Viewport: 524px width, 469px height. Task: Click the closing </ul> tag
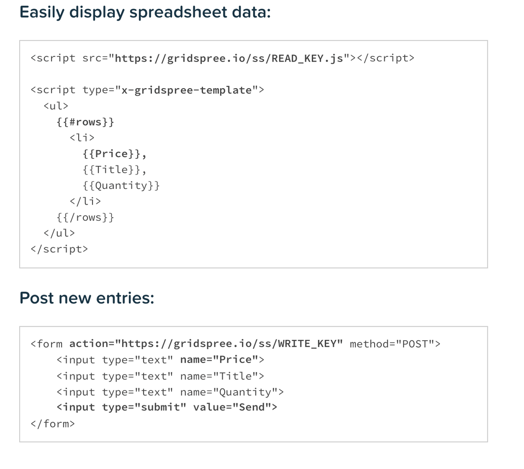point(59,233)
